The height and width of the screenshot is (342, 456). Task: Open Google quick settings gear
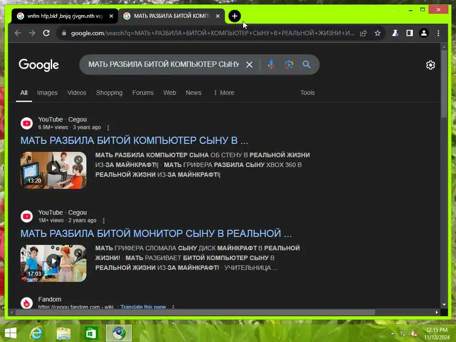[431, 65]
